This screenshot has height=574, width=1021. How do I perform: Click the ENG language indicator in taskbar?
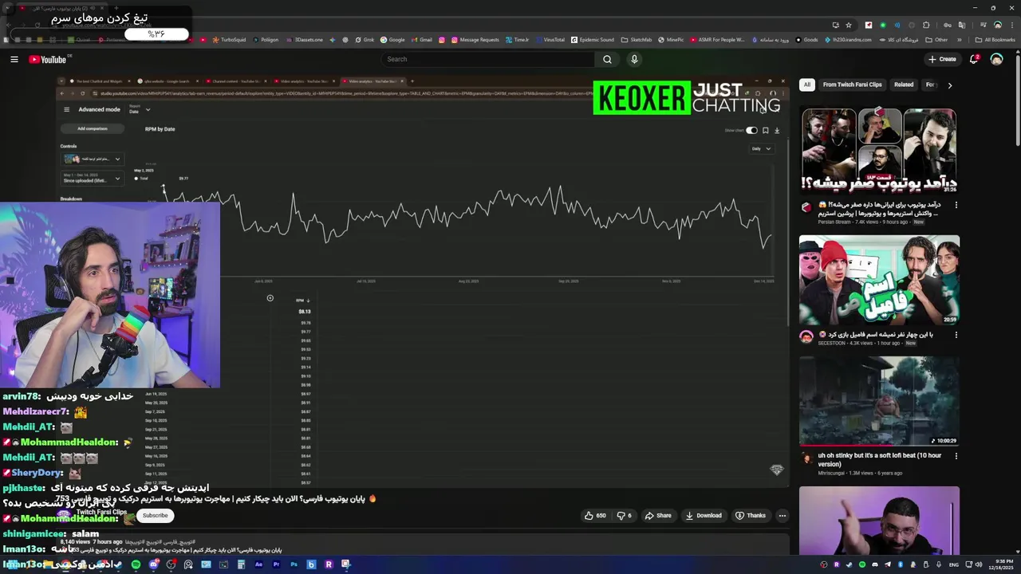click(x=954, y=564)
